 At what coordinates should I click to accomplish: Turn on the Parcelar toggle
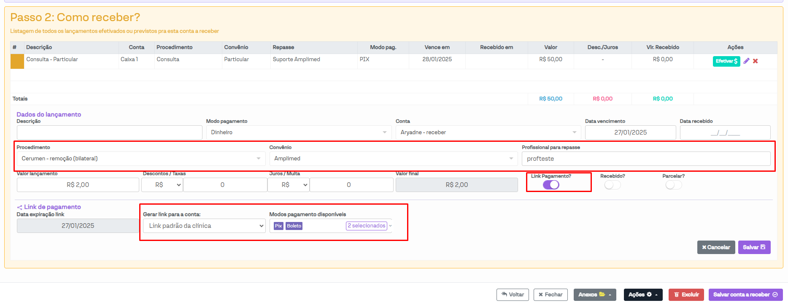[x=673, y=185]
